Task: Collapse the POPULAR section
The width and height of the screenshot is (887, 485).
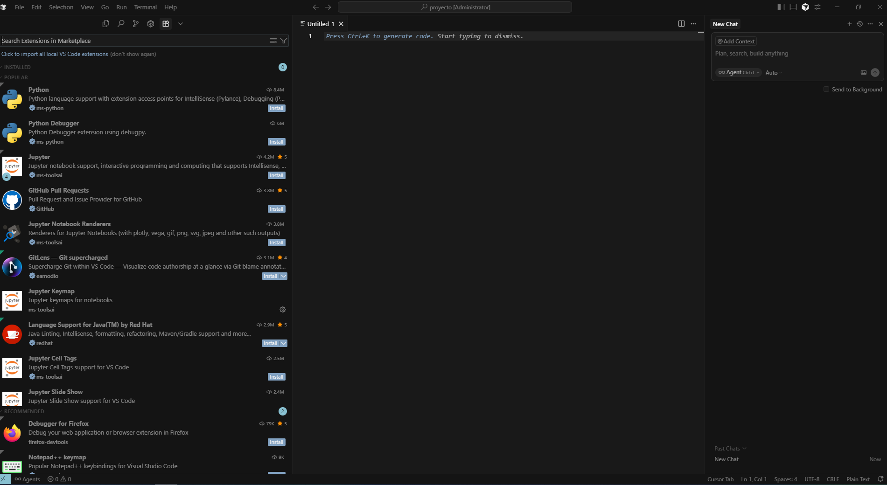Action: tap(16, 77)
